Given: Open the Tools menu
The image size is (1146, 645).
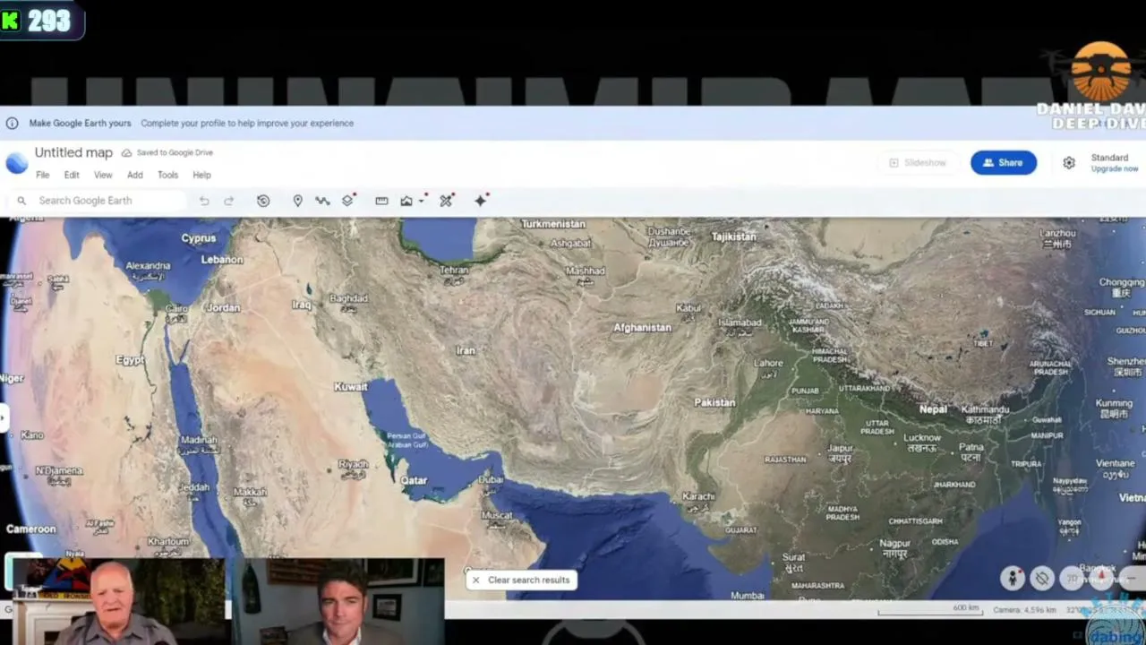Looking at the screenshot, I should [167, 175].
